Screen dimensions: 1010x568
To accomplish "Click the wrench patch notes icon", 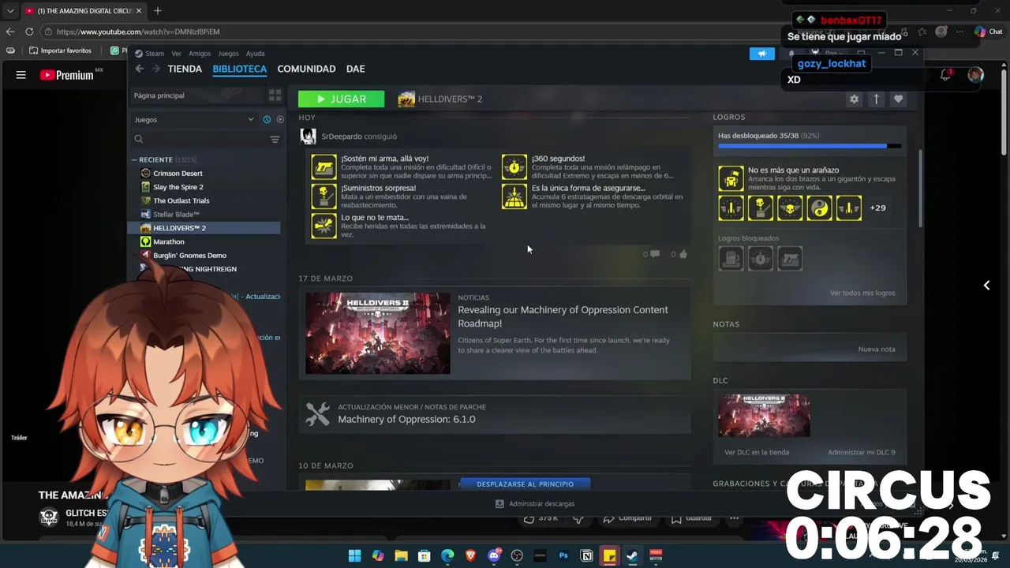I will pyautogui.click(x=317, y=413).
